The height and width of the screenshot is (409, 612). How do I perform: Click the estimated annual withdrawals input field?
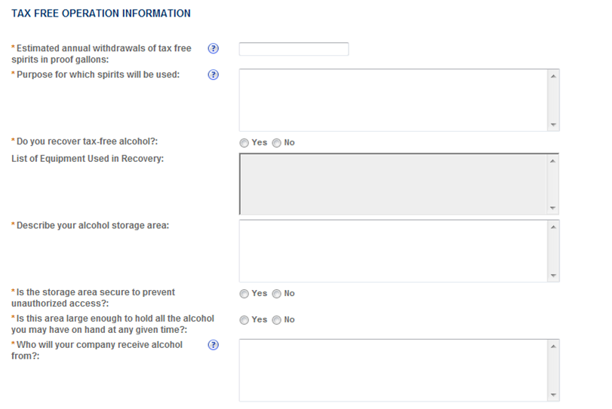(x=294, y=49)
